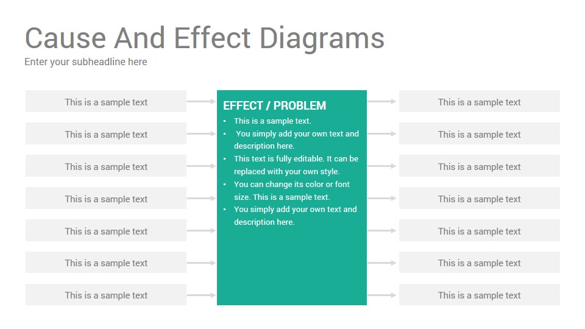The height and width of the screenshot is (329, 585).
Task: Click the top right arrow leaving the green box
Action: coord(381,102)
